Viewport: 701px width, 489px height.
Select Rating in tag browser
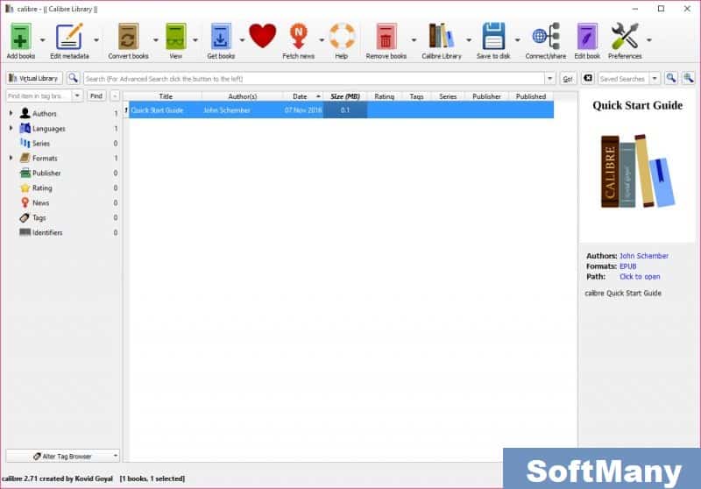click(x=42, y=188)
